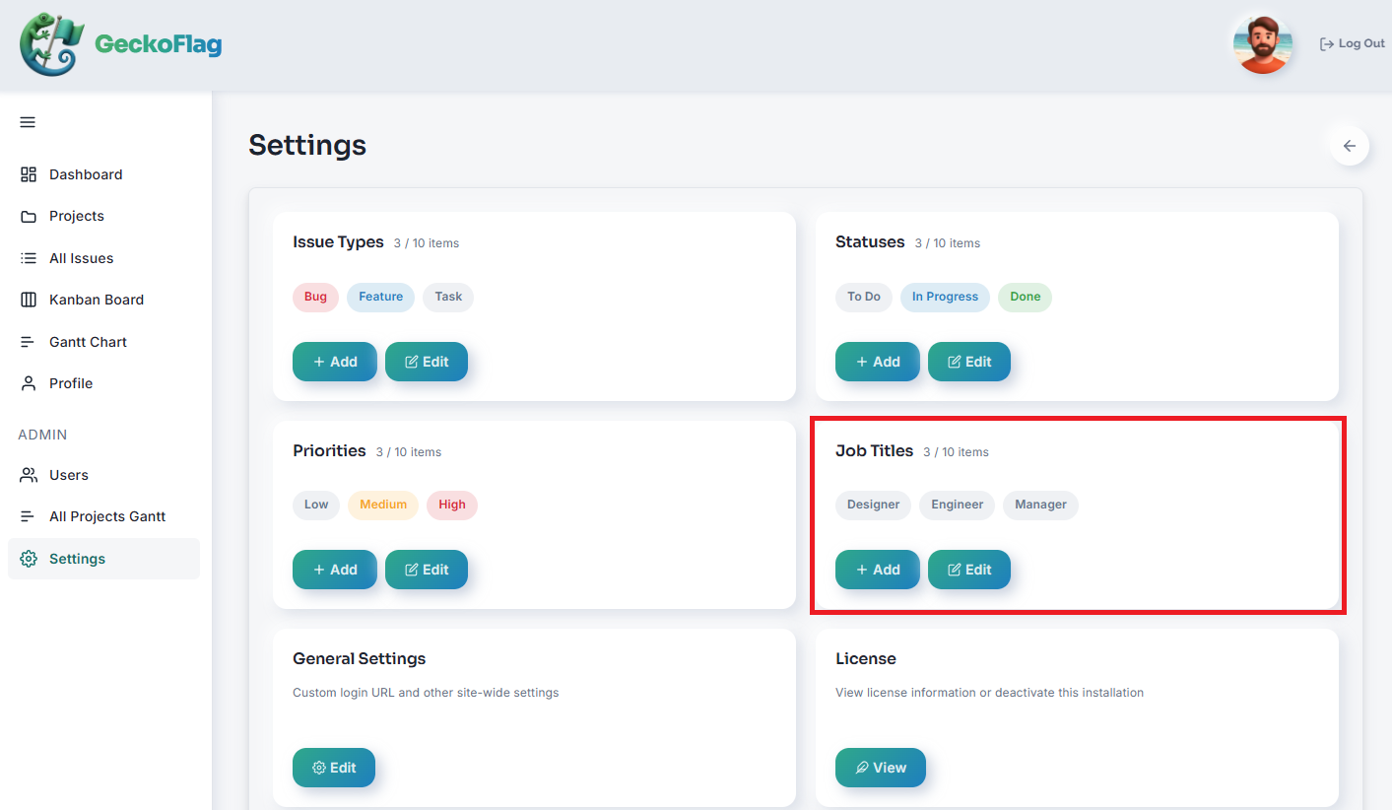Click the Dashboard grid icon in sidebar

[29, 174]
